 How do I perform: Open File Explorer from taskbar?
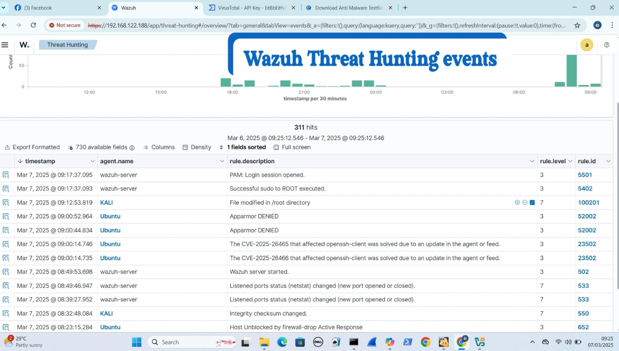(264, 342)
